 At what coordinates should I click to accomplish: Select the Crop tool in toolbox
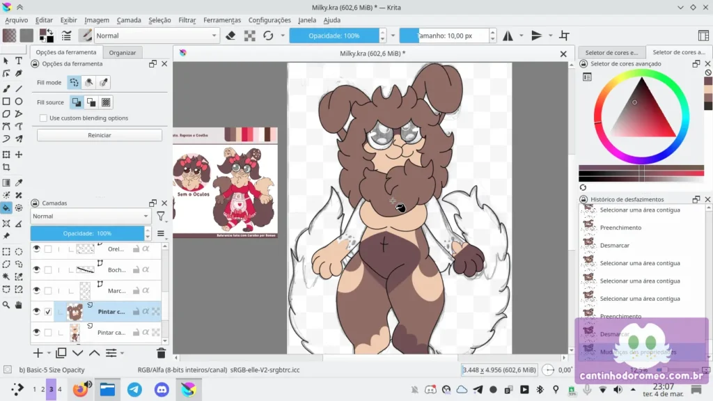(6, 167)
